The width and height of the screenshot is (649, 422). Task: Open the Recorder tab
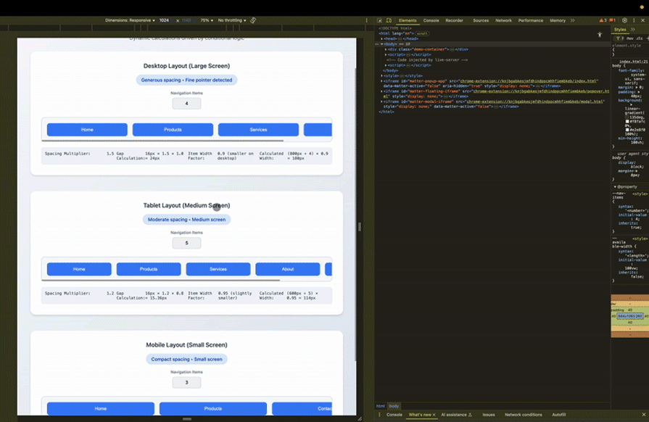(454, 20)
